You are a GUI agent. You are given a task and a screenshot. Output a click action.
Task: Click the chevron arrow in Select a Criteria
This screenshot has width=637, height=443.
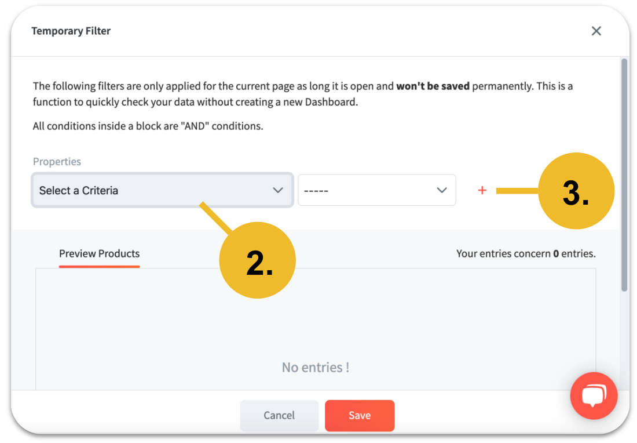(x=278, y=190)
